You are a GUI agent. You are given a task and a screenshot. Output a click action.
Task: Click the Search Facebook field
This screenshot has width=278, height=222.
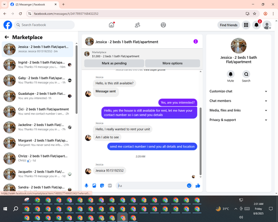click(44, 25)
